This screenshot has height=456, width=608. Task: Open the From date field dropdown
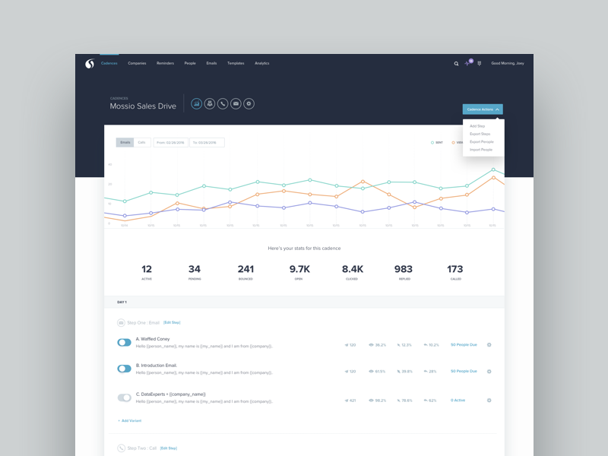[171, 142]
